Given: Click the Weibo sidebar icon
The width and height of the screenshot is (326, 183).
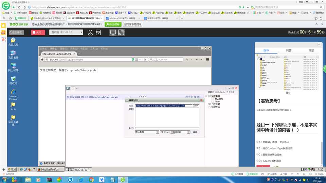Looking at the screenshot, I should (3, 33).
